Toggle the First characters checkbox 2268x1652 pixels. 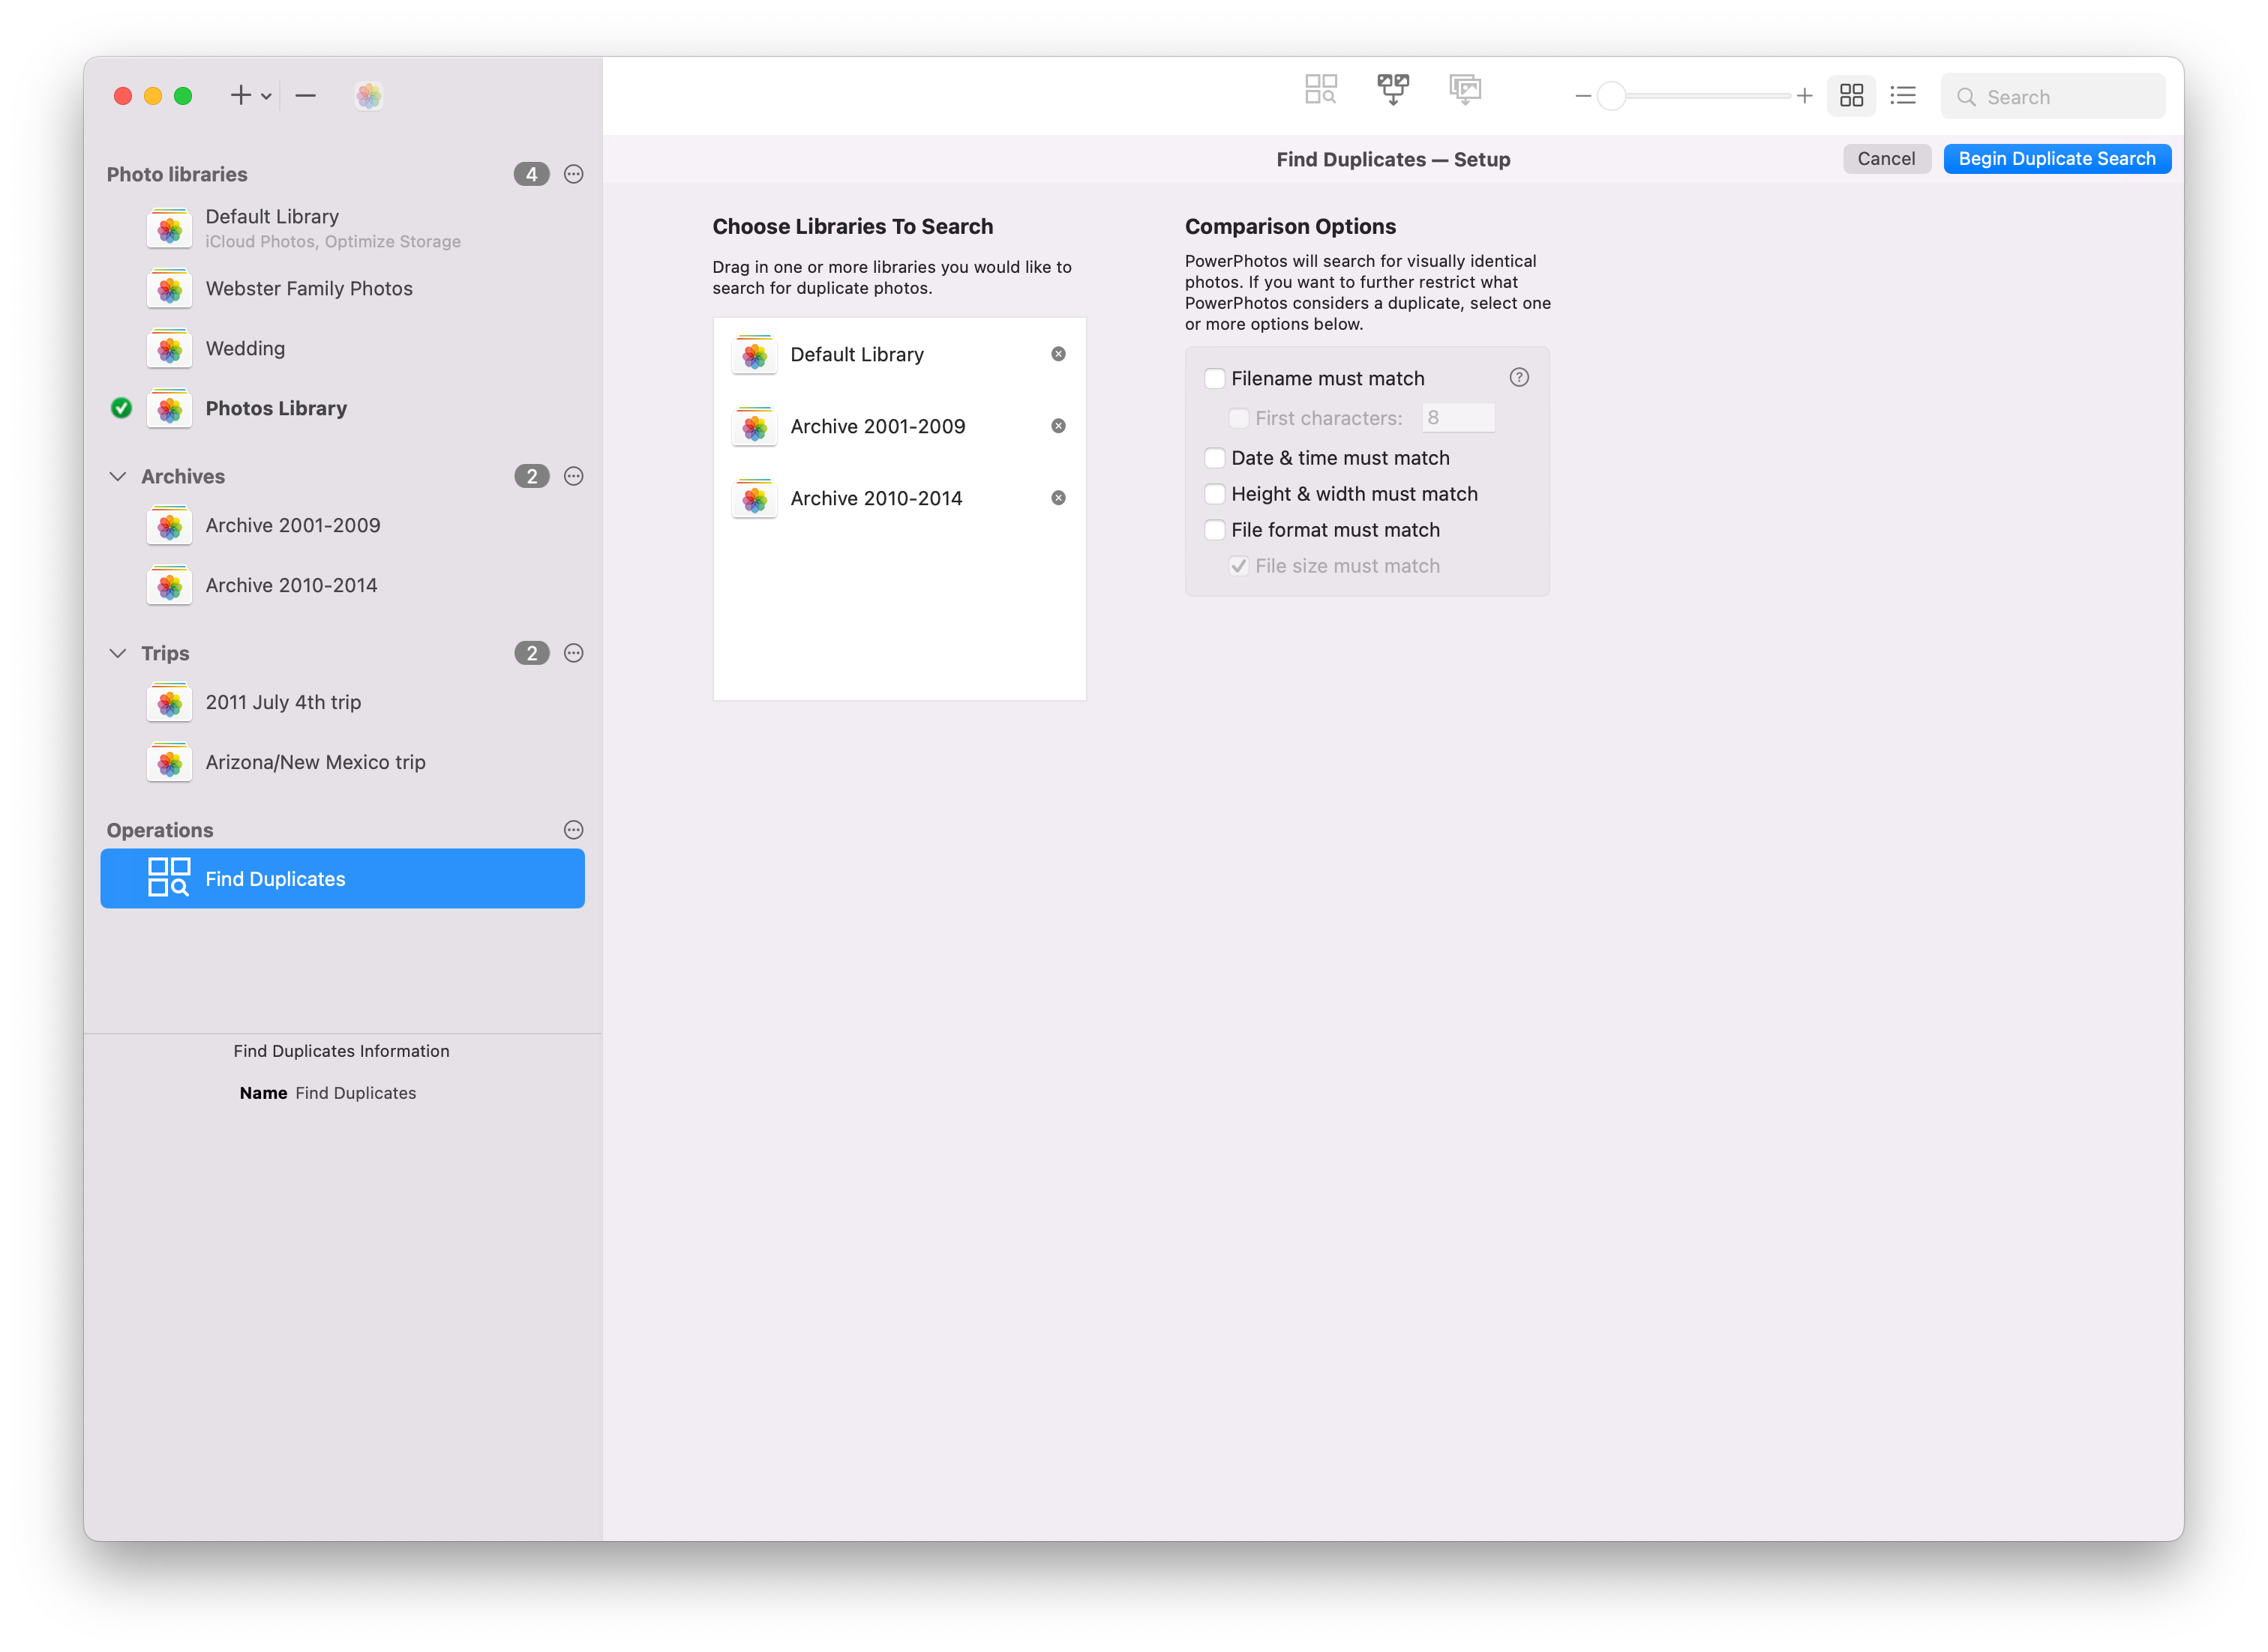point(1238,419)
